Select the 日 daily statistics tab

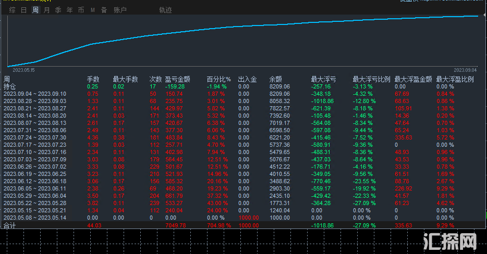point(23,10)
